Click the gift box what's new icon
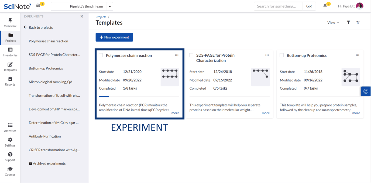Screen dimensions: 371x183 38,6
